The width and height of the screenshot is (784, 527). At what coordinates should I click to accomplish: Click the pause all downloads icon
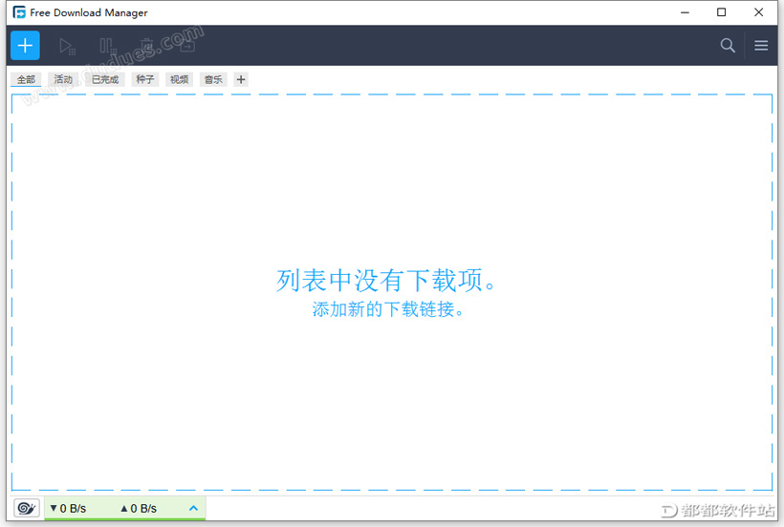(107, 46)
